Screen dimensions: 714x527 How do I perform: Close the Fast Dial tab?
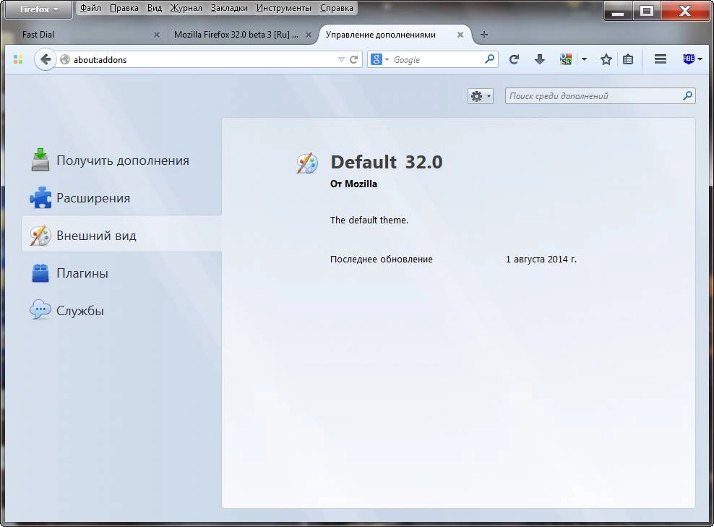point(157,35)
